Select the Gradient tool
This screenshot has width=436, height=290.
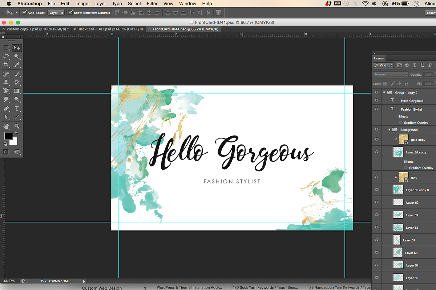(x=17, y=91)
